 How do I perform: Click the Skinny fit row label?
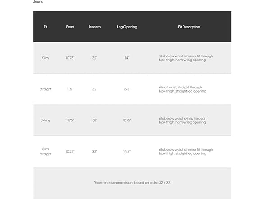(45, 120)
